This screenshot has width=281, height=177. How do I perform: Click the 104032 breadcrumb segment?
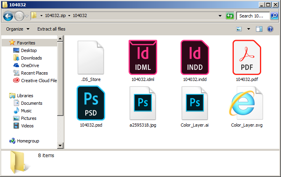click(80, 15)
